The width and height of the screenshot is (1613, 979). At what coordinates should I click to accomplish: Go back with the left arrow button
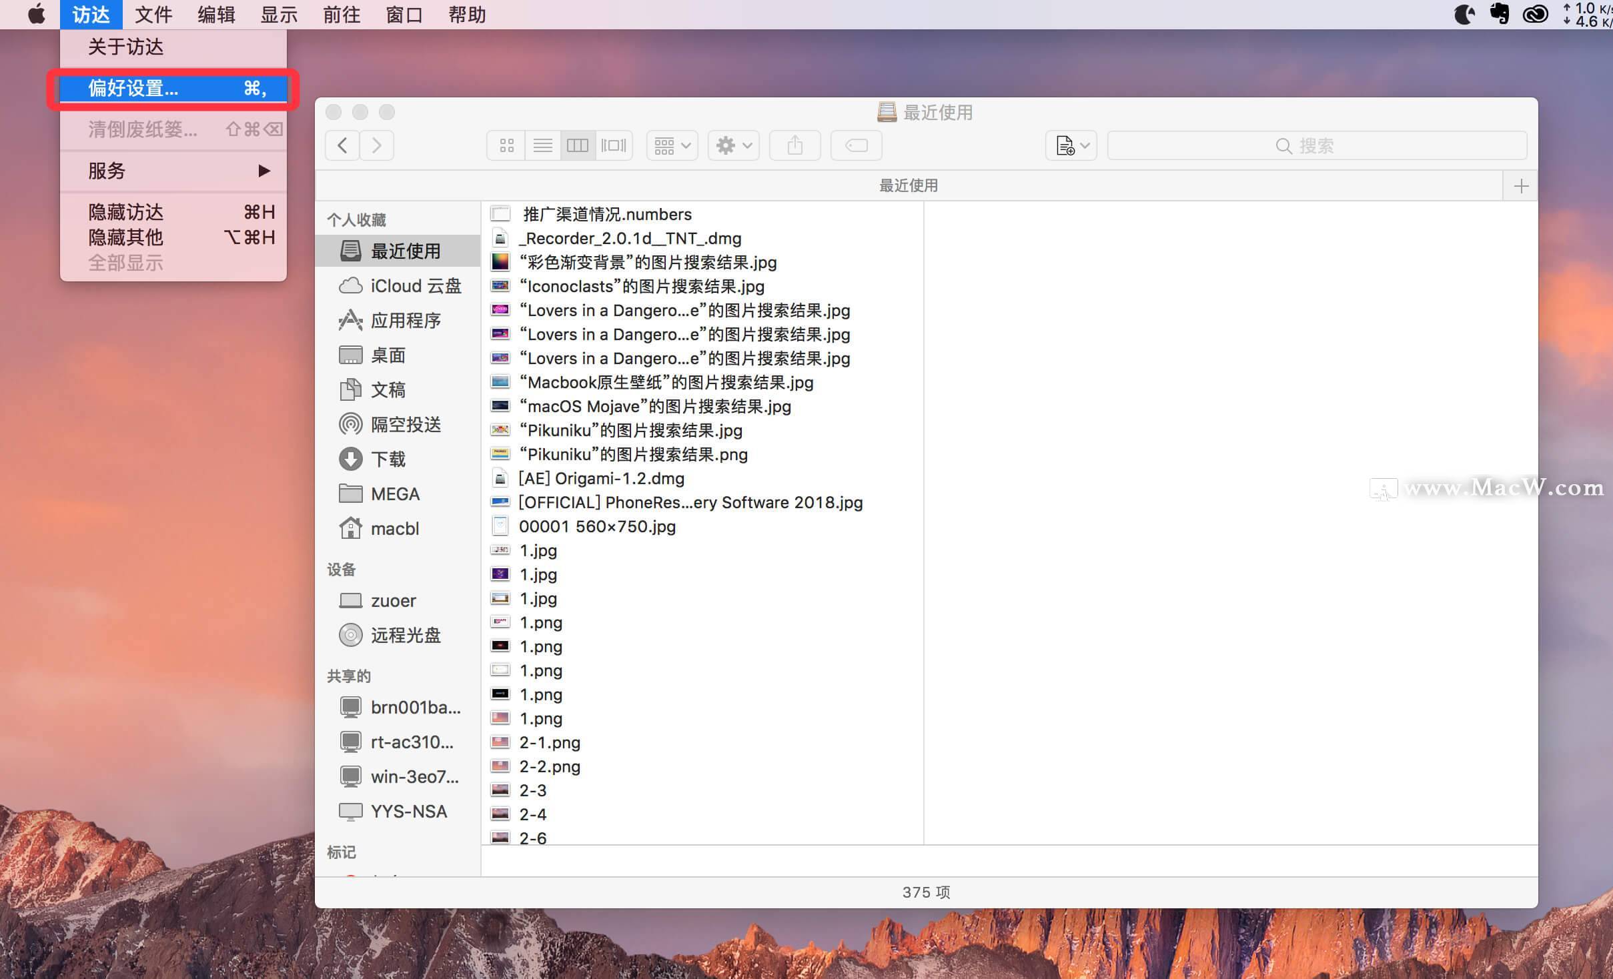pos(342,145)
